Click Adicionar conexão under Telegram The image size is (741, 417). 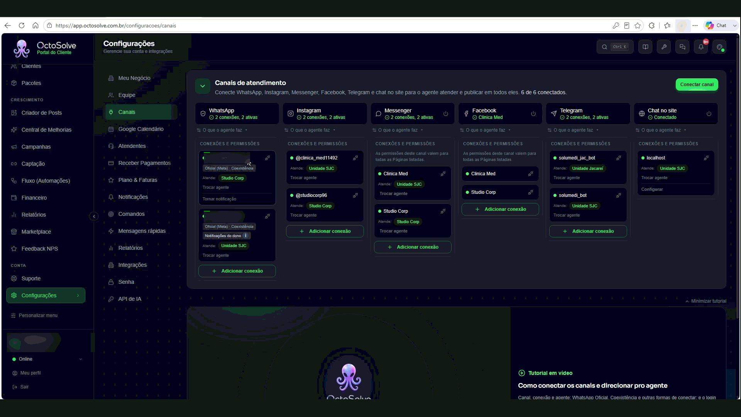[588, 231]
